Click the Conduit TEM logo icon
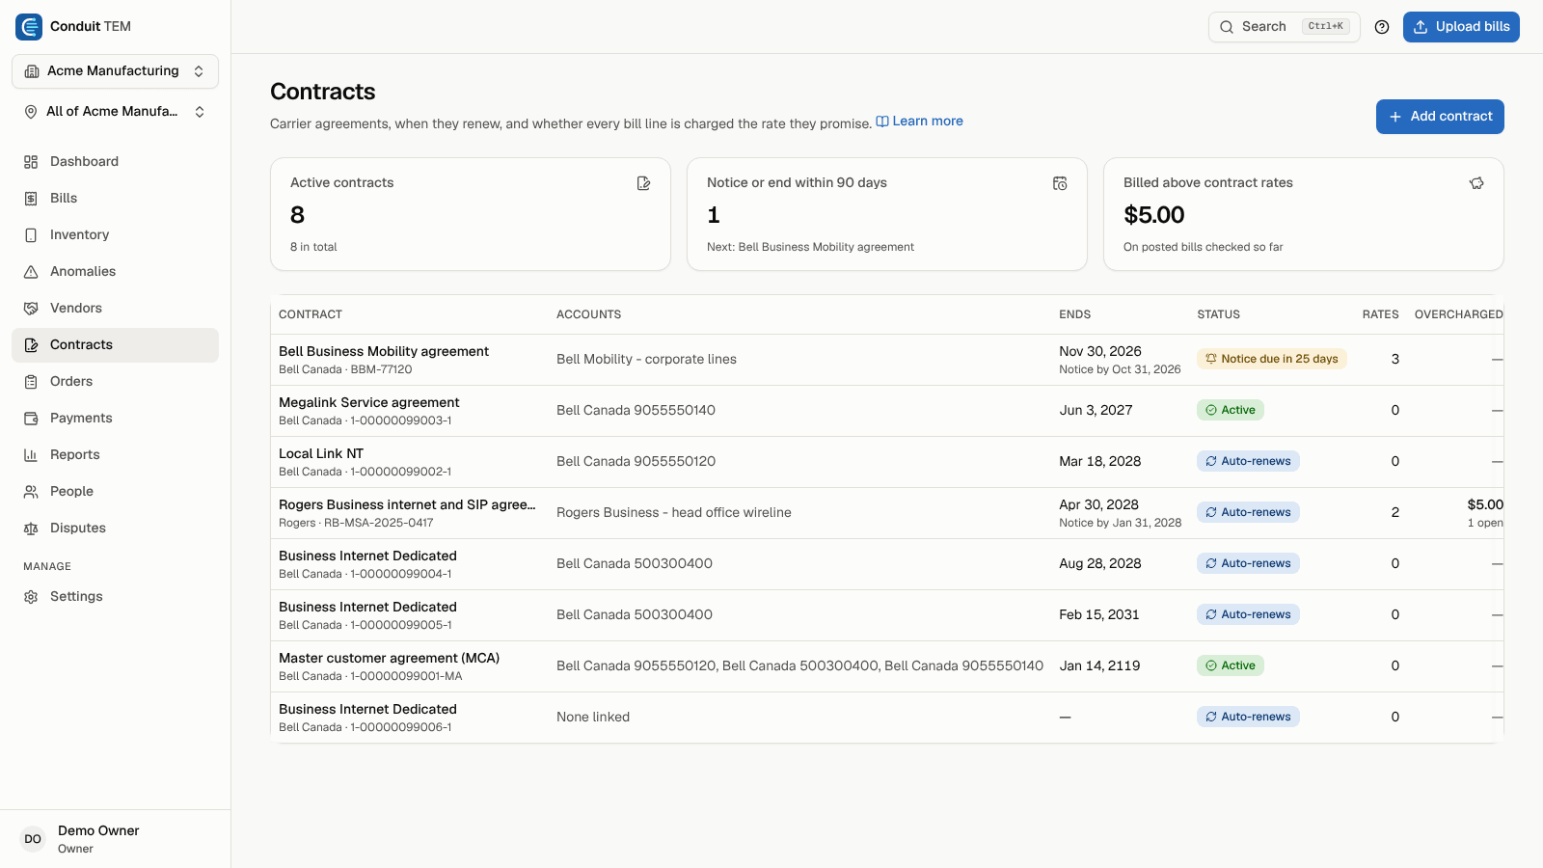Image resolution: width=1543 pixels, height=868 pixels. (29, 27)
